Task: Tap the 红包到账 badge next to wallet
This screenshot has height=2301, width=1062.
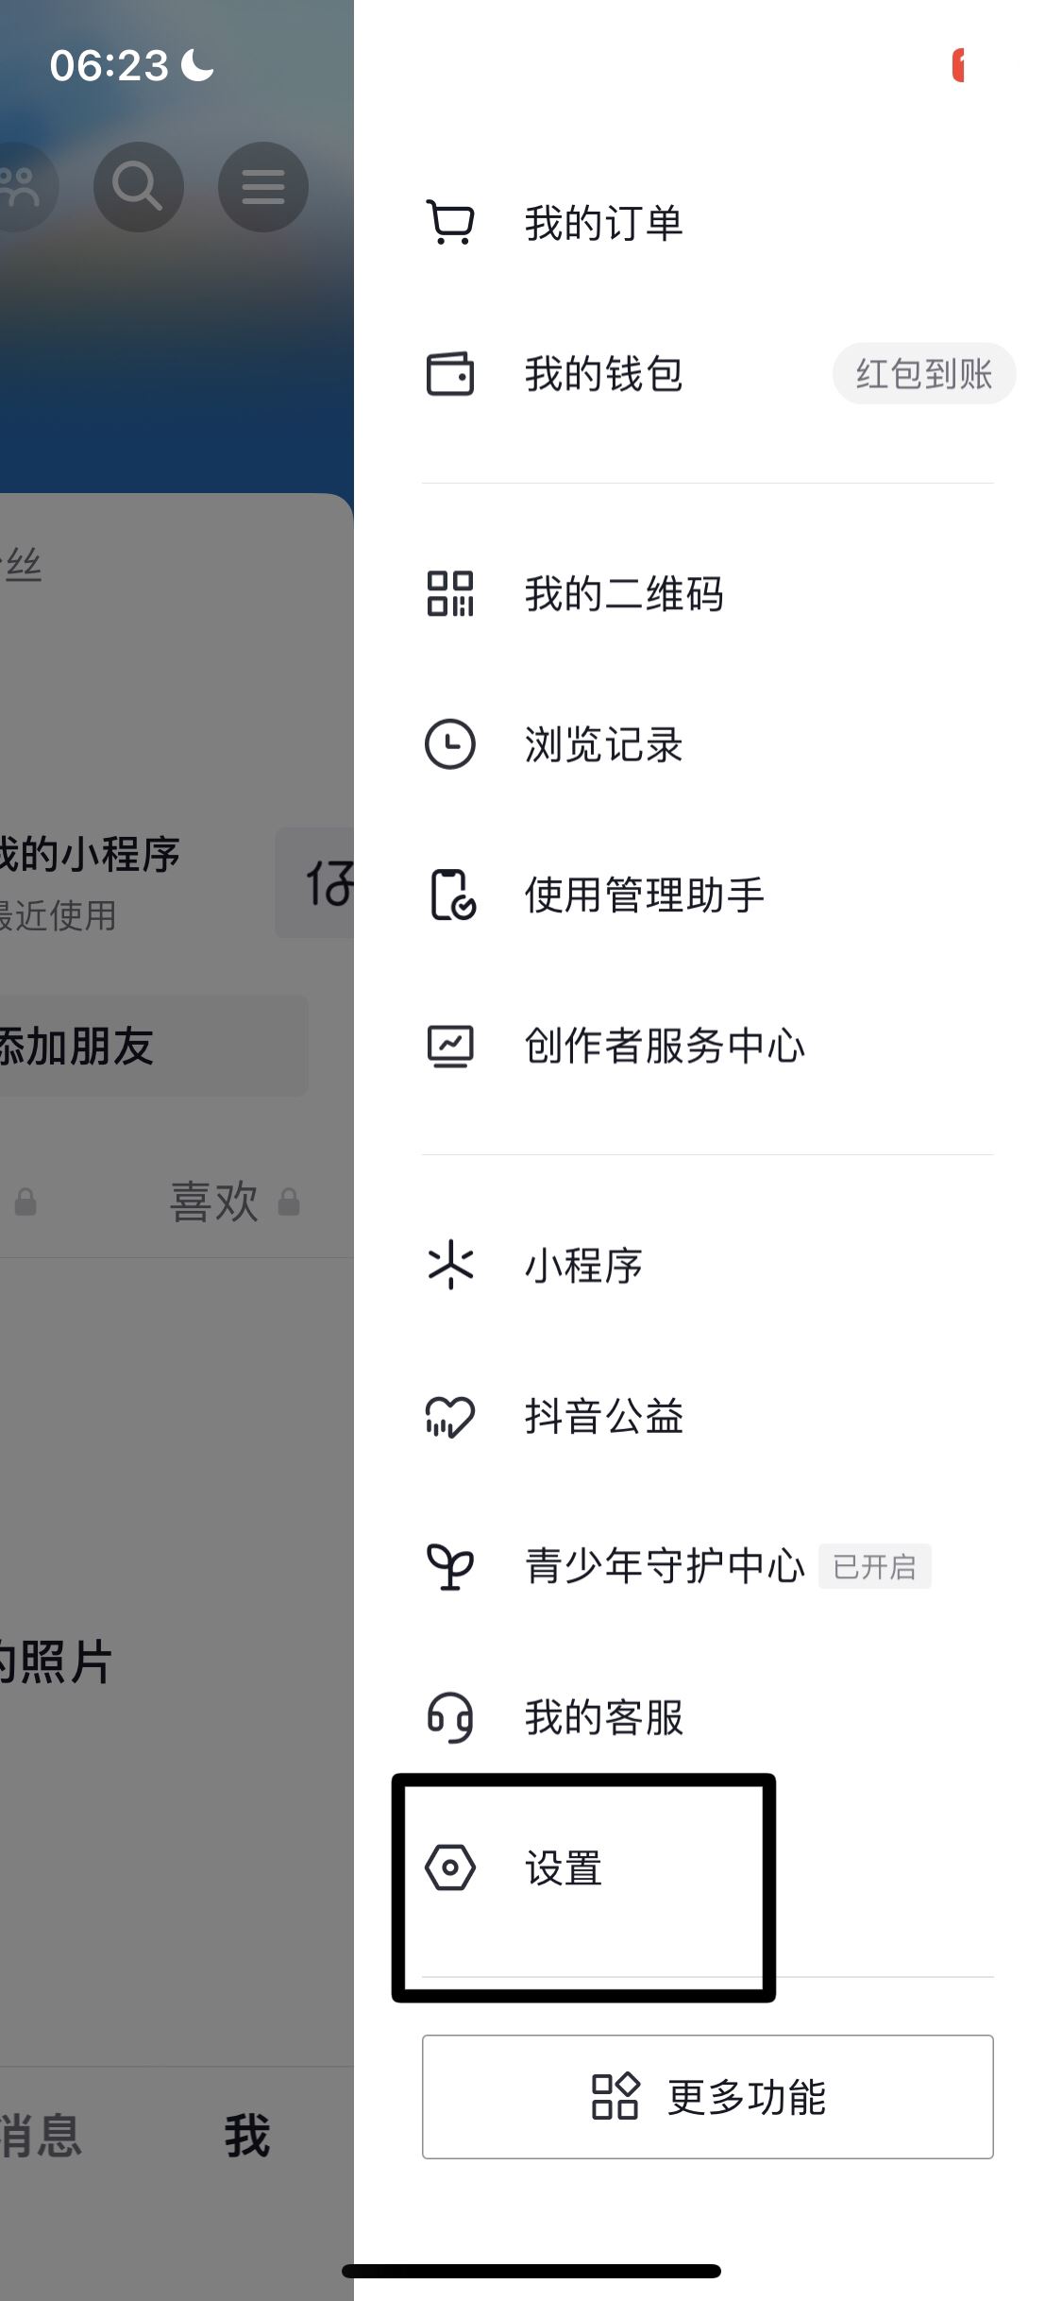Action: tap(923, 374)
